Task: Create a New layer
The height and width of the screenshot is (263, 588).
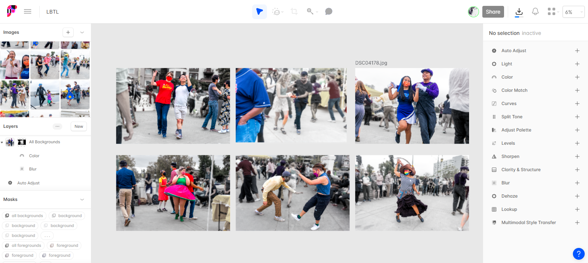Action: click(79, 126)
